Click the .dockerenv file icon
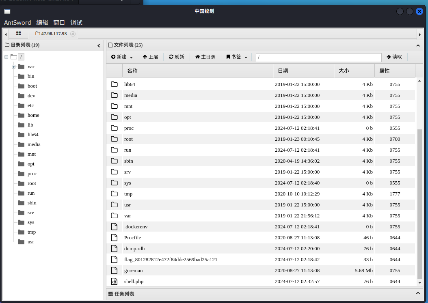Screen dimensions: 428x303 (115, 227)
